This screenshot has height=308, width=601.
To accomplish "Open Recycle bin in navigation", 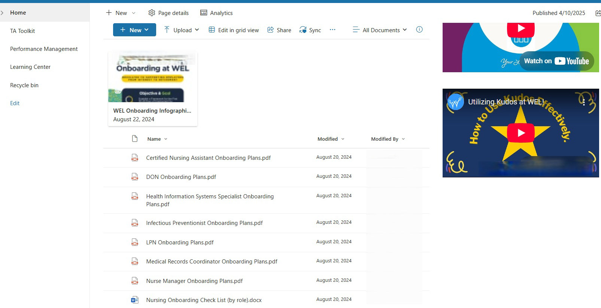I will click(24, 85).
